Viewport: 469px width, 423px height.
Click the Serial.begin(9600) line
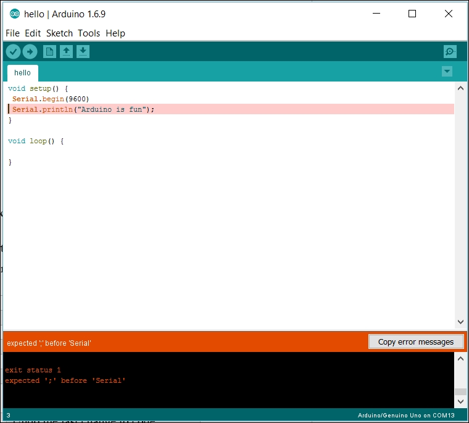tap(51, 99)
